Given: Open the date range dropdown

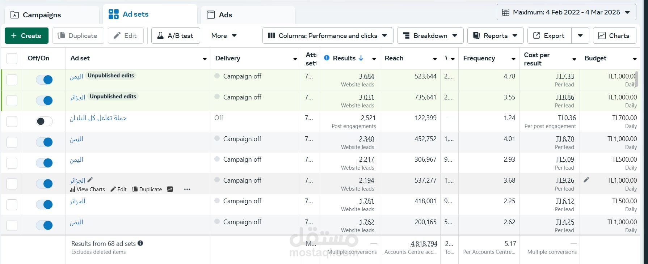Looking at the screenshot, I should tap(566, 12).
